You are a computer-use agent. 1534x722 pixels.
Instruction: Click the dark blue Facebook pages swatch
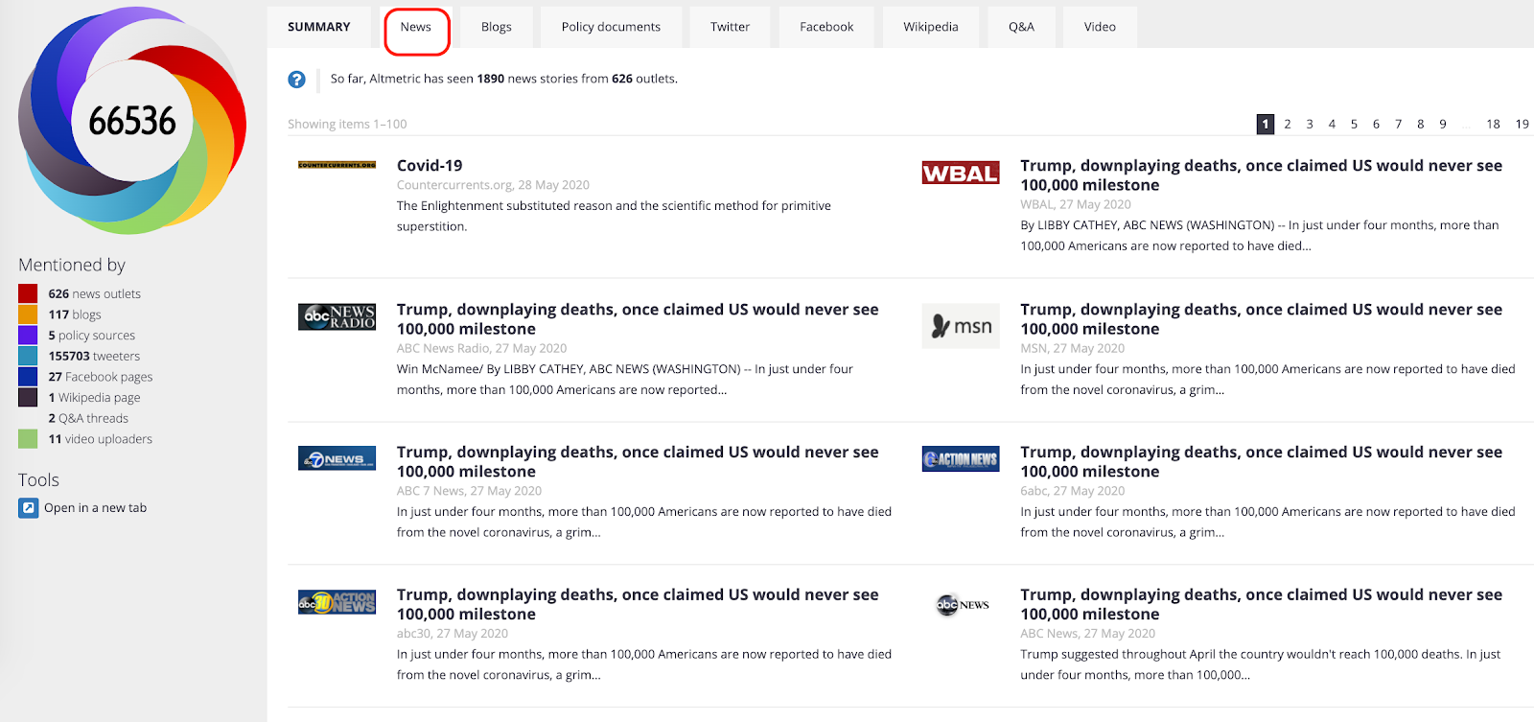28,377
